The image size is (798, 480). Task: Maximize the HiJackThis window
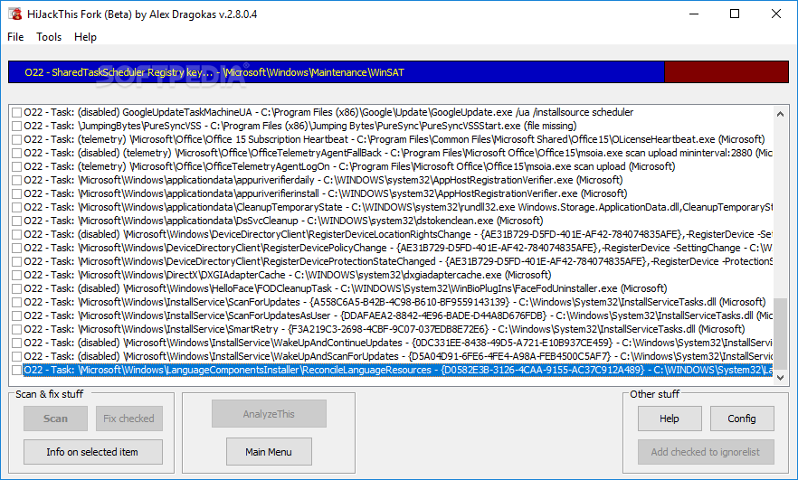pyautogui.click(x=735, y=14)
